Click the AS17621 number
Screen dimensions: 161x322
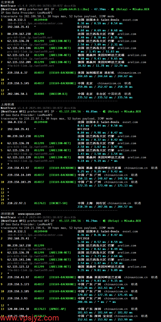click(x=40, y=203)
